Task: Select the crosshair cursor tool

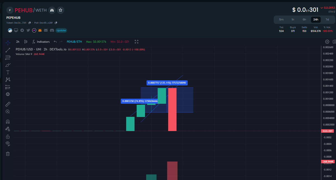Action: pyautogui.click(x=8, y=42)
